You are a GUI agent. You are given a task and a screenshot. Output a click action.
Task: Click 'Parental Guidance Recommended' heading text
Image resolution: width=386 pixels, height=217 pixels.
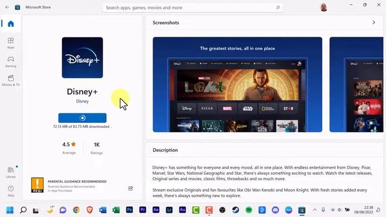pyautogui.click(x=77, y=181)
